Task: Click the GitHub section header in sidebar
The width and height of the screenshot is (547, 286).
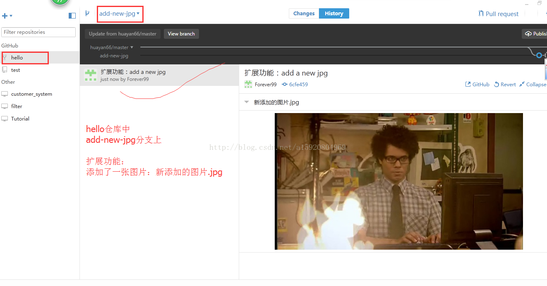Action: pos(10,46)
